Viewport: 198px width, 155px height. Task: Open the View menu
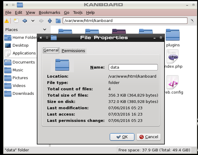pos(30,13)
